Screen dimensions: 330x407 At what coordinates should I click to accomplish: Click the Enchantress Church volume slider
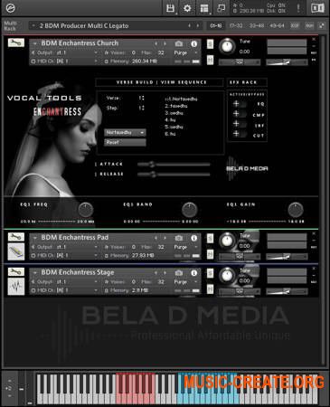(287, 62)
